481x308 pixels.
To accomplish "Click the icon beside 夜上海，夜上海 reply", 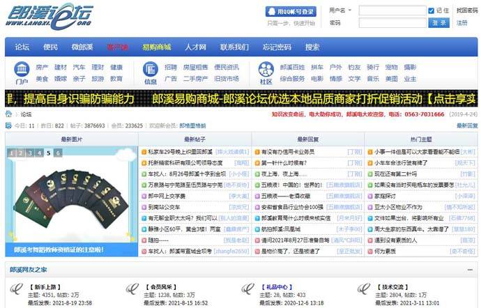I will click(257, 174).
